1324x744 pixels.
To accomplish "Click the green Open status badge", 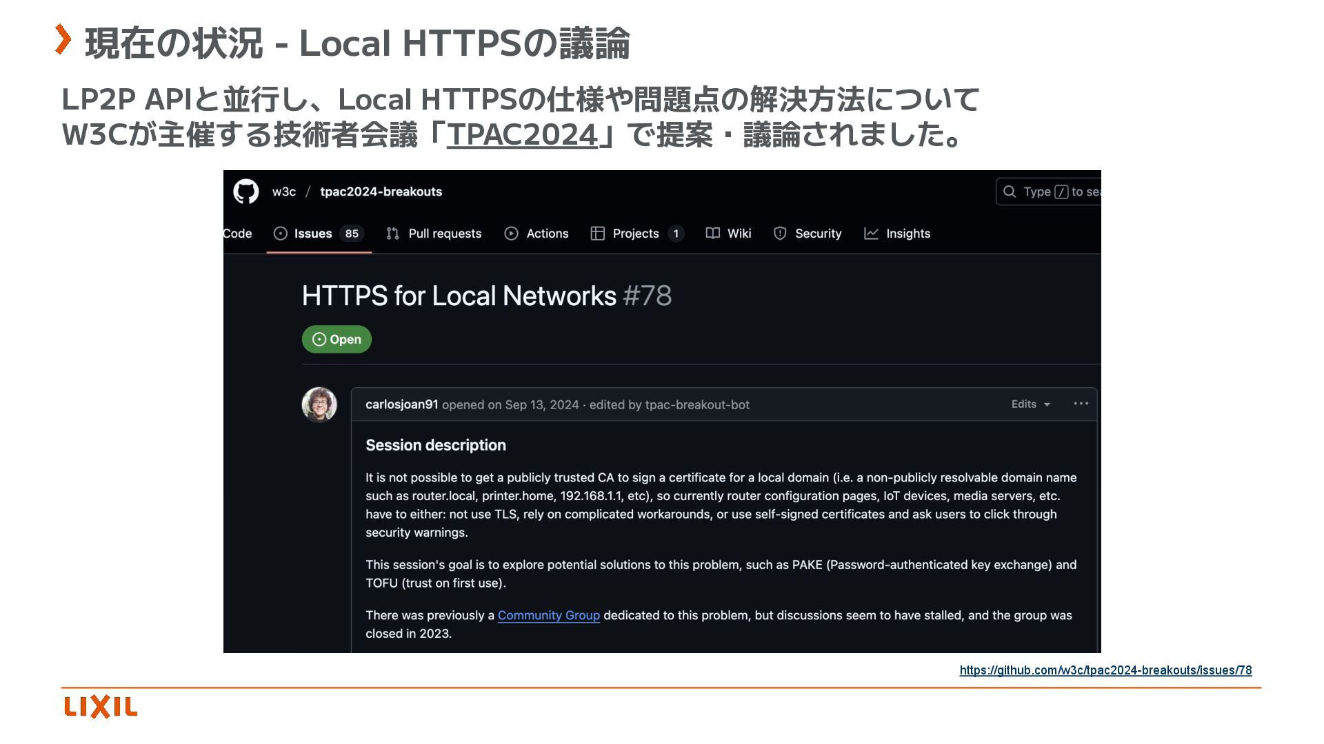I will tap(337, 339).
